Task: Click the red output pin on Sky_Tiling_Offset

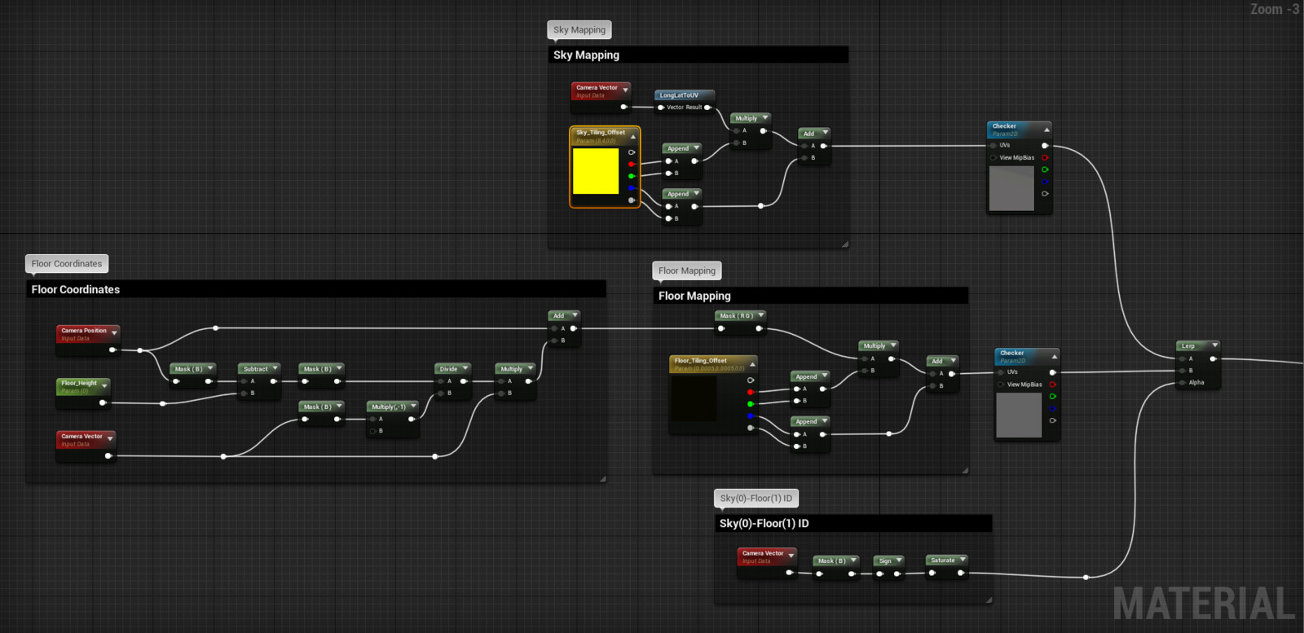Action: click(x=632, y=164)
